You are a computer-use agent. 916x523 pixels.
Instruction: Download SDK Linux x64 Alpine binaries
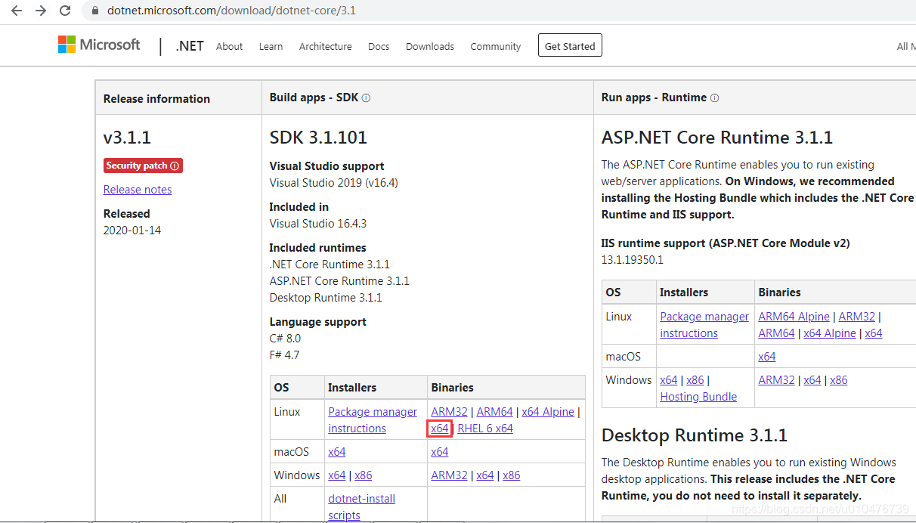[548, 412]
